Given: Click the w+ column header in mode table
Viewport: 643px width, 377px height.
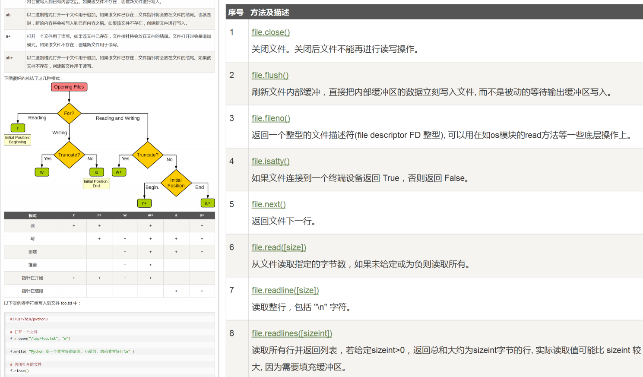Looking at the screenshot, I should 150,215.
